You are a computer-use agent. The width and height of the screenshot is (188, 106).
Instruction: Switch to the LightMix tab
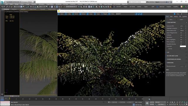point(185,16)
